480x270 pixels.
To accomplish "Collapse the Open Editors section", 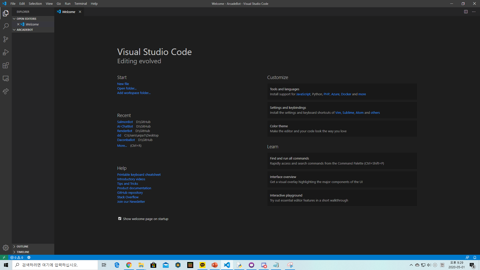I will [x=26, y=19].
